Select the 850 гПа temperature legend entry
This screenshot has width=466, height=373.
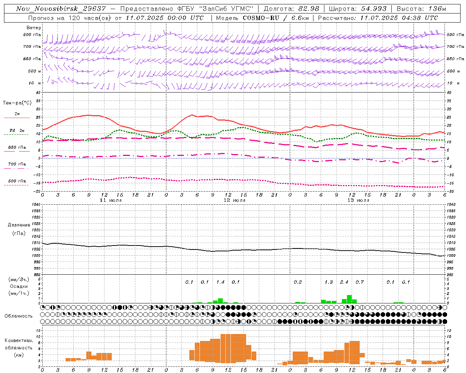click(17, 148)
